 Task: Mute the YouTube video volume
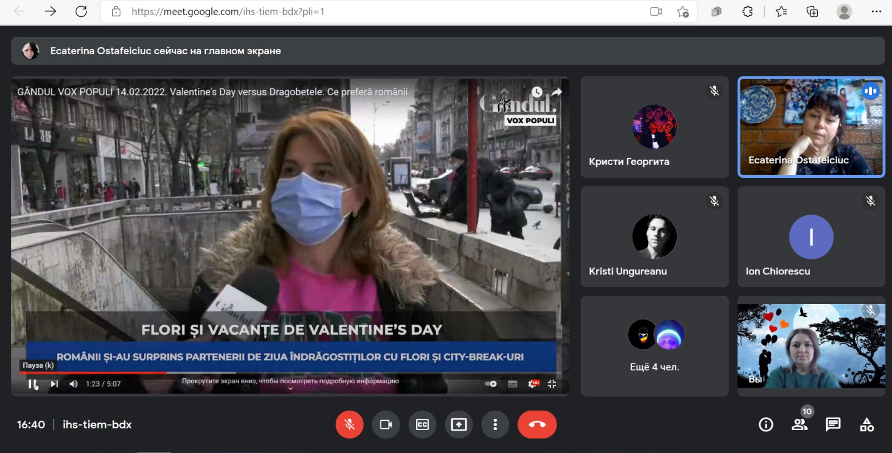point(74,384)
